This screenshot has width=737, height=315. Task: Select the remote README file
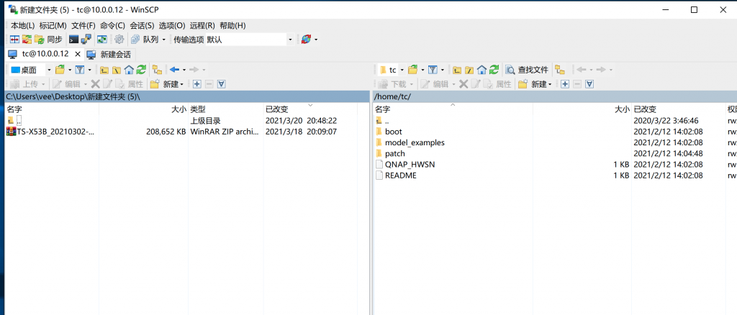(397, 175)
